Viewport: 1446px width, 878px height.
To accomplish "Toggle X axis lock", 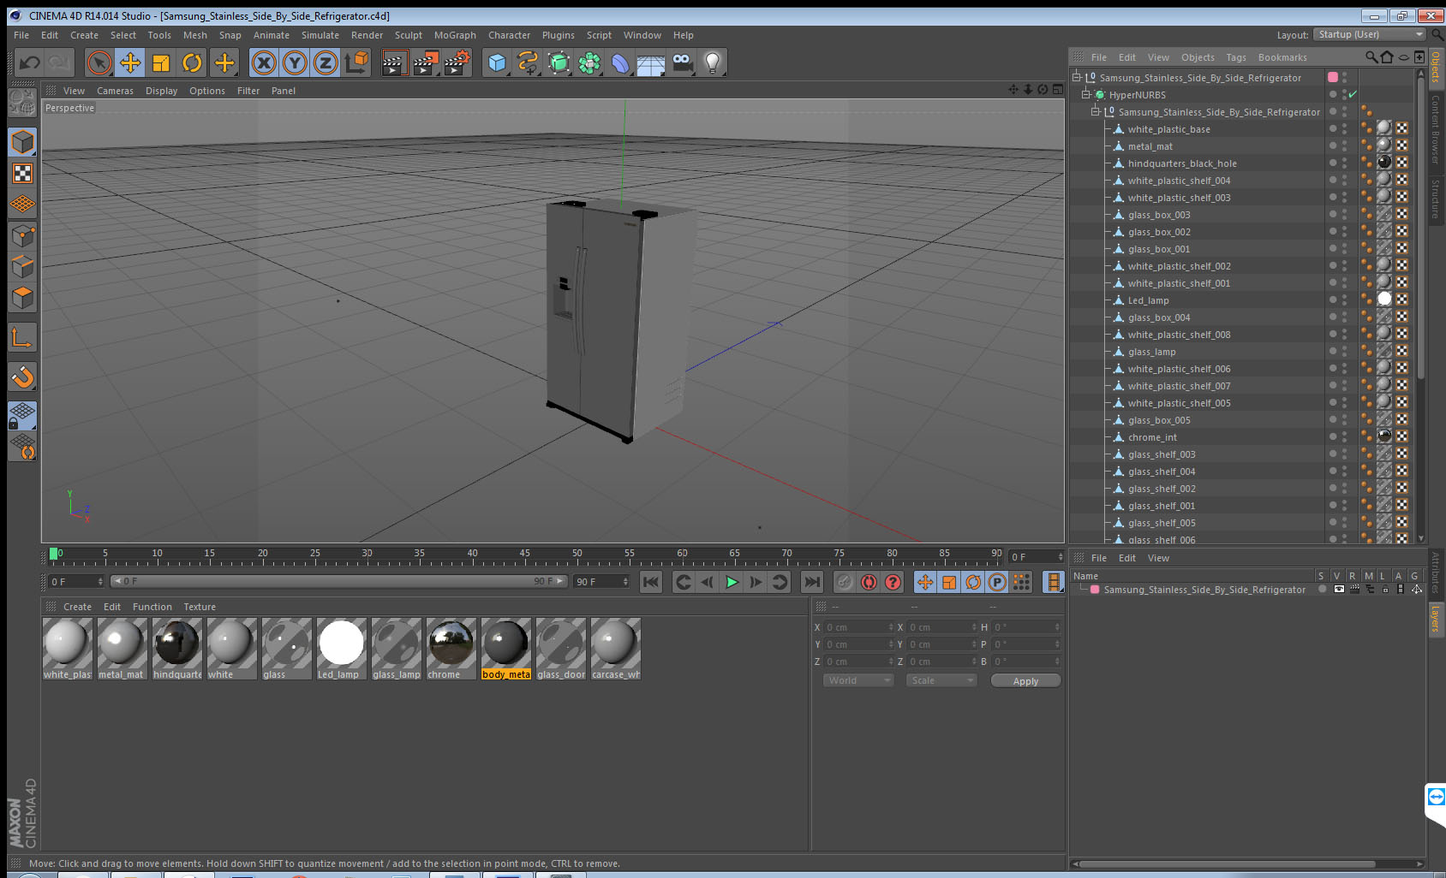I will tap(264, 62).
